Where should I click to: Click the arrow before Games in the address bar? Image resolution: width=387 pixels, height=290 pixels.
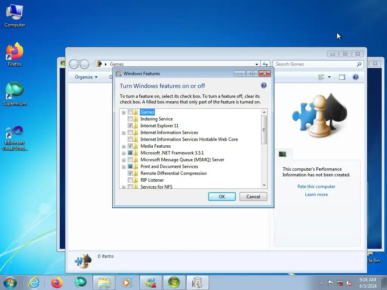(106, 64)
